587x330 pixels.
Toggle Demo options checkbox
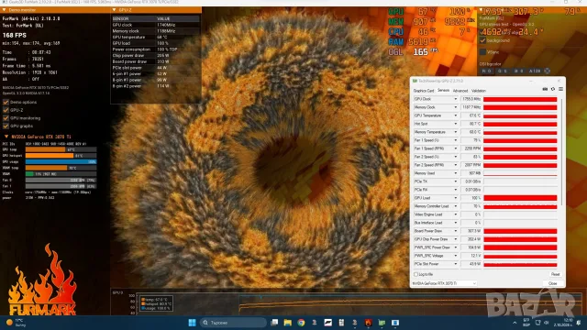(6, 102)
